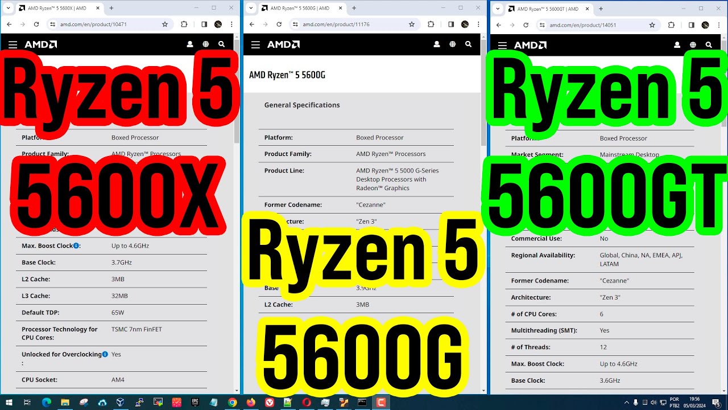Click "Mainstream Desktop" value in 5600GT window
This screenshot has height=410, width=728.
pos(629,154)
